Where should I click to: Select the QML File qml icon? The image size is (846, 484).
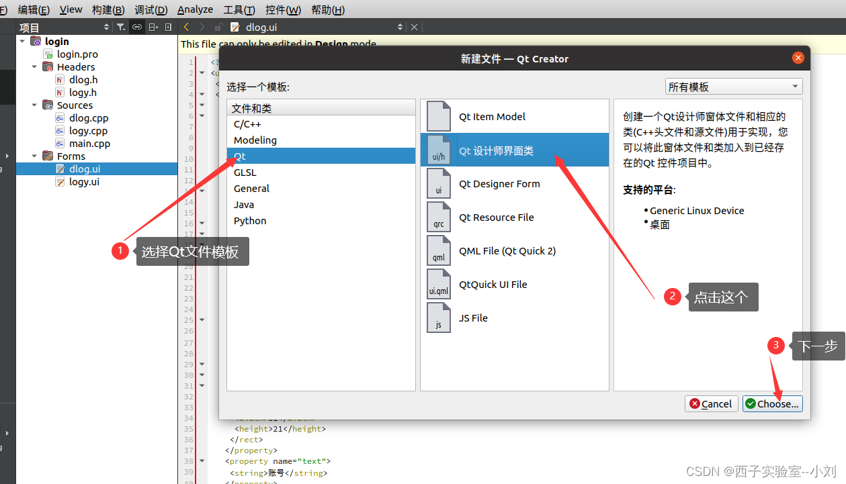pyautogui.click(x=439, y=250)
